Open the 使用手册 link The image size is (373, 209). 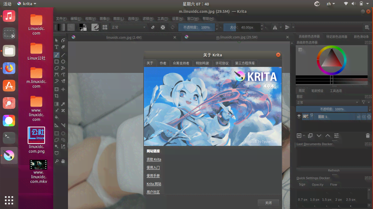click(153, 176)
